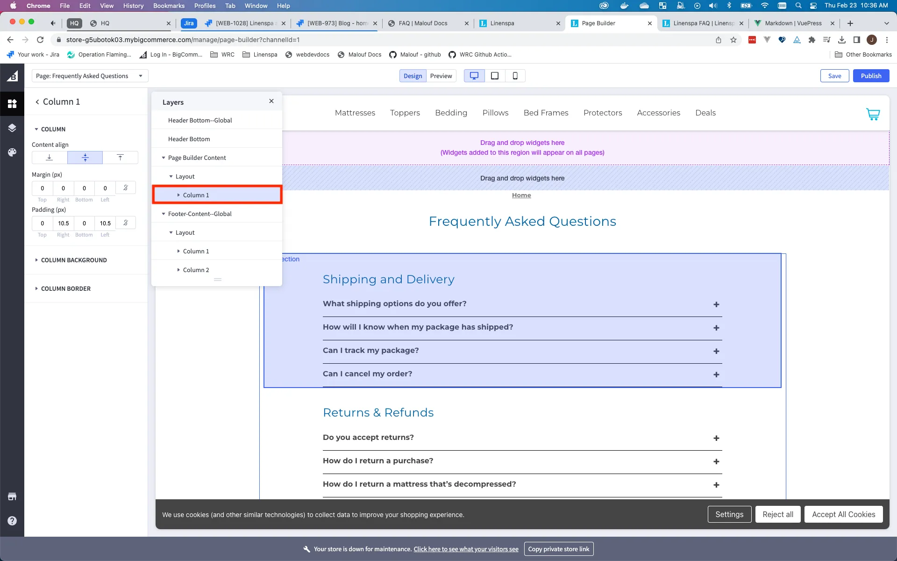Switch to the Preview tab
Viewport: 897px width, 561px height.
[441, 75]
